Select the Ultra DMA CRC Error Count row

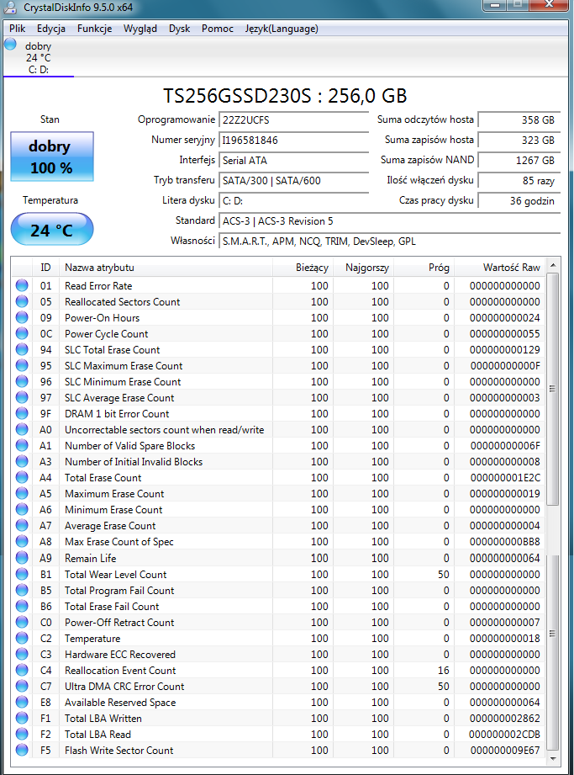tap(278, 686)
